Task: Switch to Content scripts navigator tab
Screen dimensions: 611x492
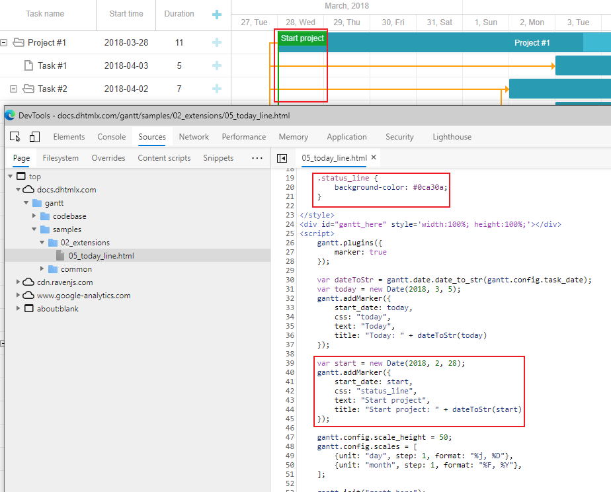Action: [x=164, y=158]
